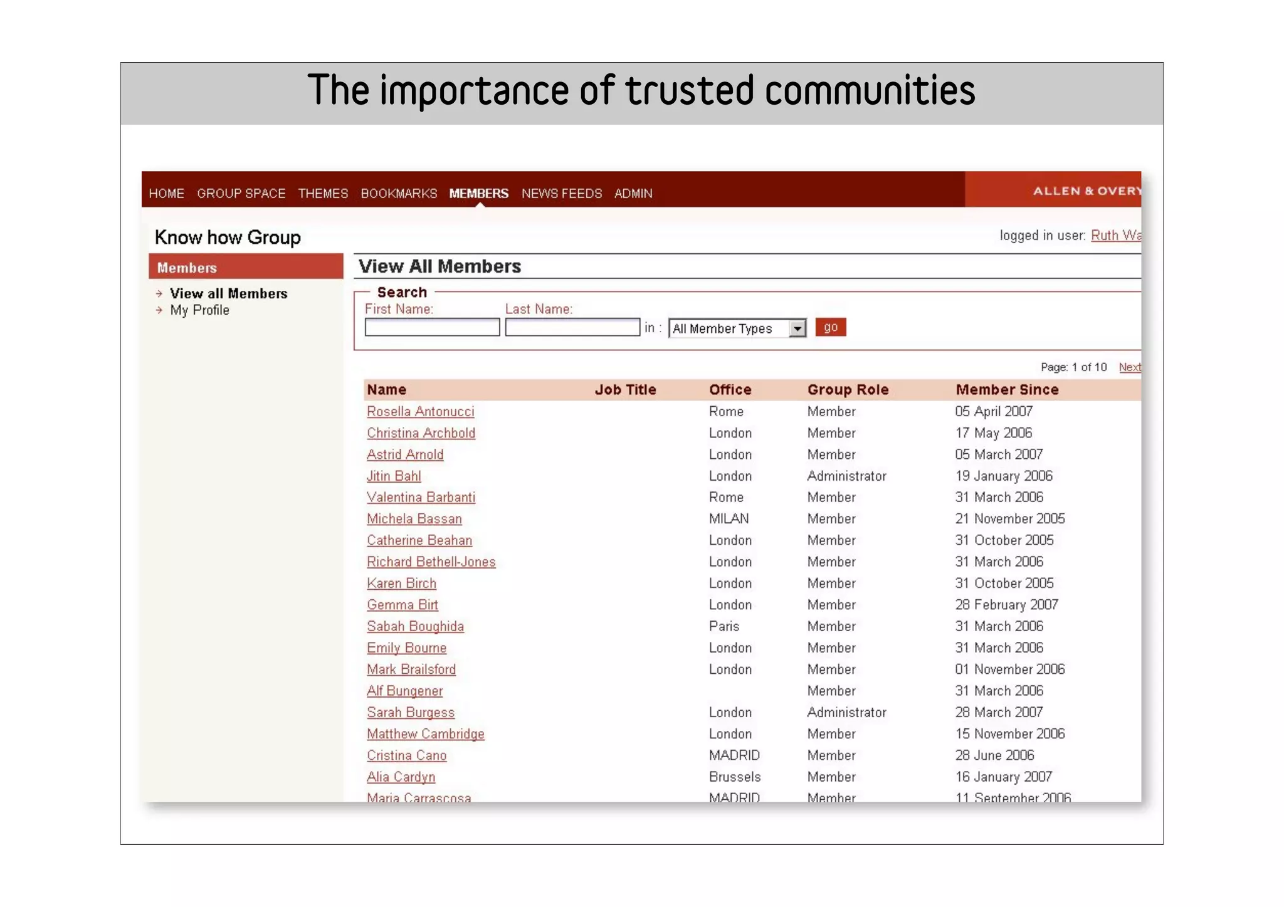Expand the All Member Types dropdown
This screenshot has width=1284, height=907.
point(737,328)
